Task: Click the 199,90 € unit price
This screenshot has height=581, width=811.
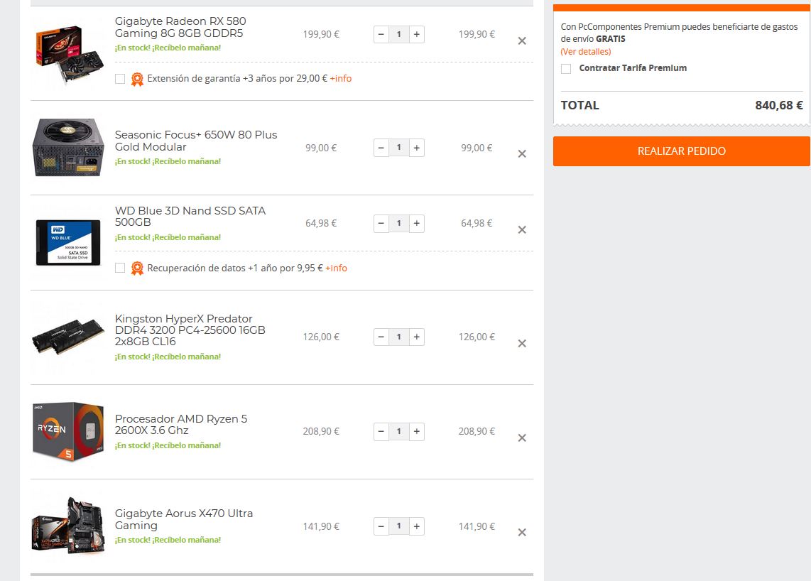Action: click(321, 34)
